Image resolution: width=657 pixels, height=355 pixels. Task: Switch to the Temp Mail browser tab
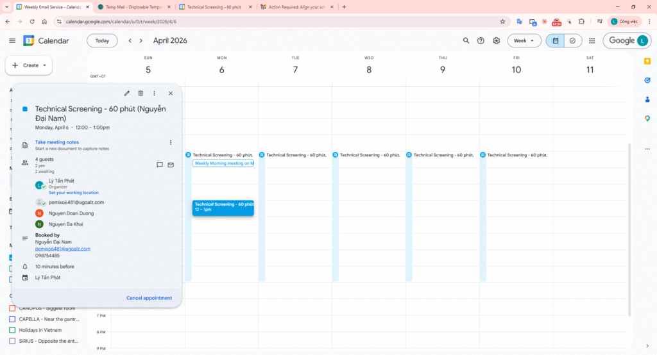(133, 7)
